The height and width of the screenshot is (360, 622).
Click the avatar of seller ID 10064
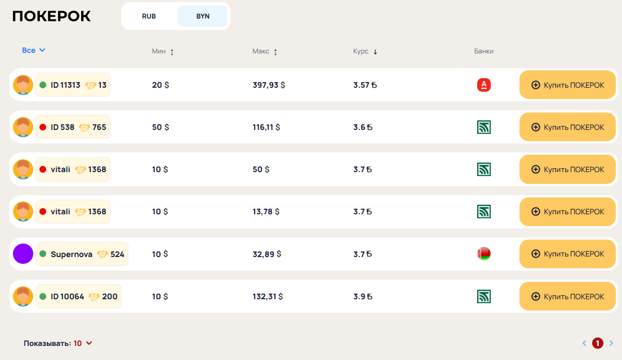click(x=23, y=296)
